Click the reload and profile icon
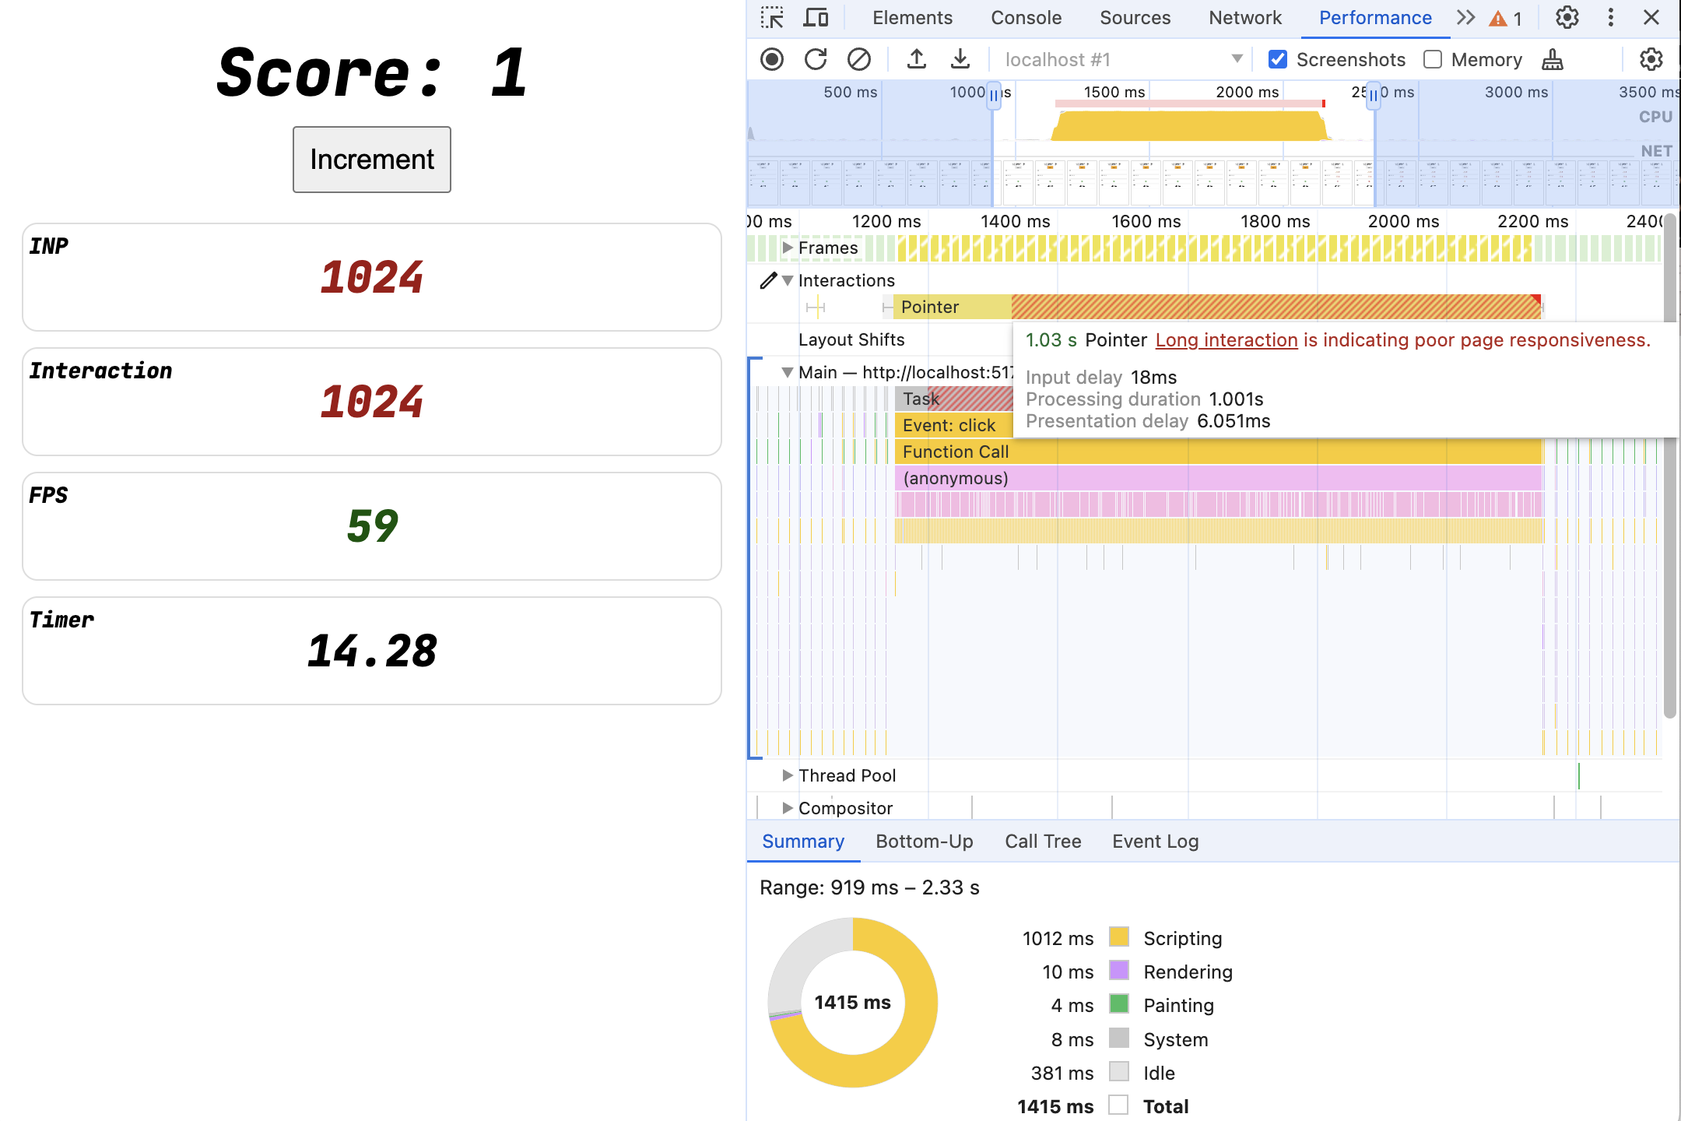This screenshot has height=1121, width=1681. (816, 58)
